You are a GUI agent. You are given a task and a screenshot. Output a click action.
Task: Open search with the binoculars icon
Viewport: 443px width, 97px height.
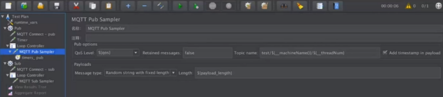click(284, 6)
